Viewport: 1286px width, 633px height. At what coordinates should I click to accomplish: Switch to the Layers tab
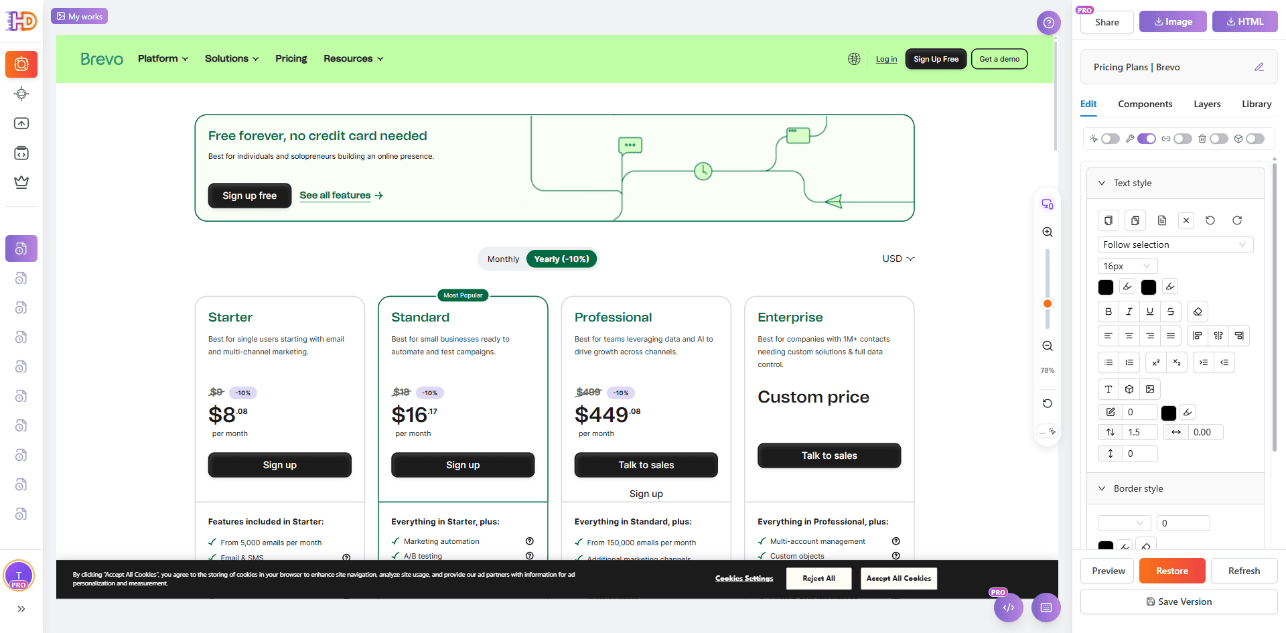pos(1207,104)
